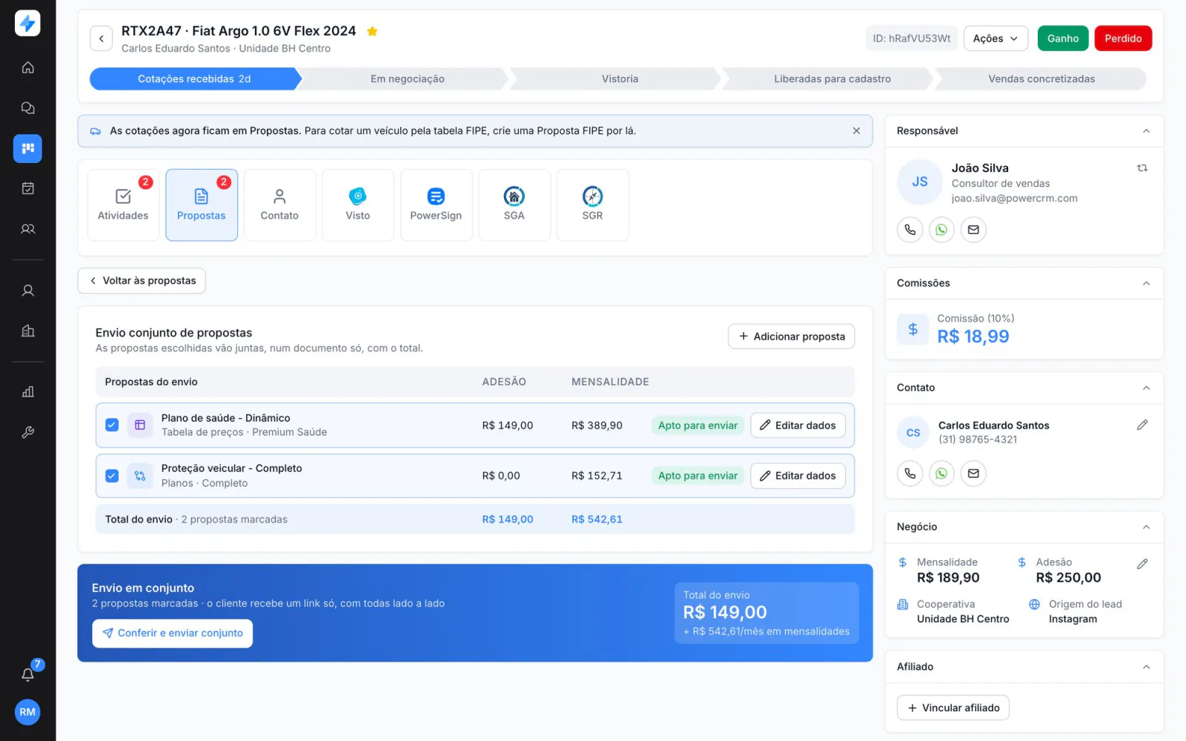Open the home icon in sidebar
The height and width of the screenshot is (741, 1186).
tap(27, 67)
